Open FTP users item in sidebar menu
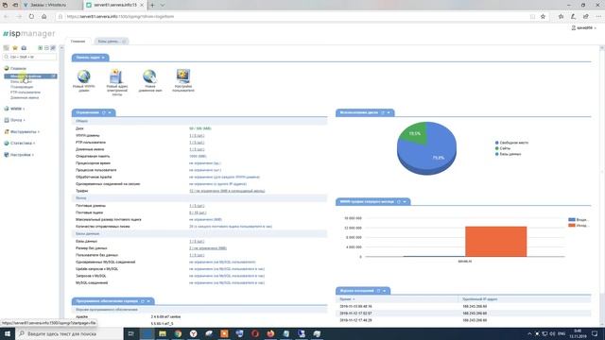 pos(26,93)
